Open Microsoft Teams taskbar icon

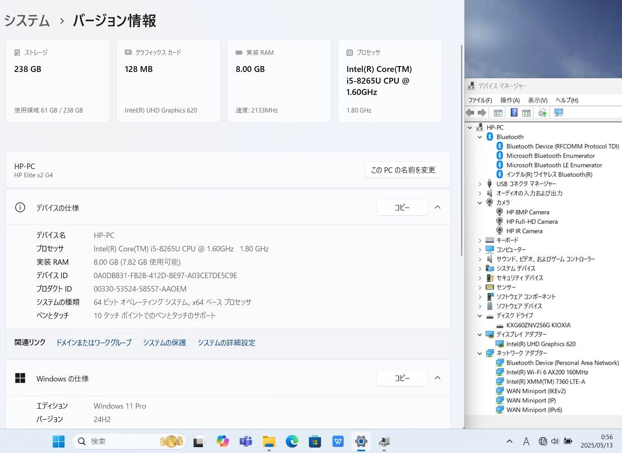click(x=246, y=441)
